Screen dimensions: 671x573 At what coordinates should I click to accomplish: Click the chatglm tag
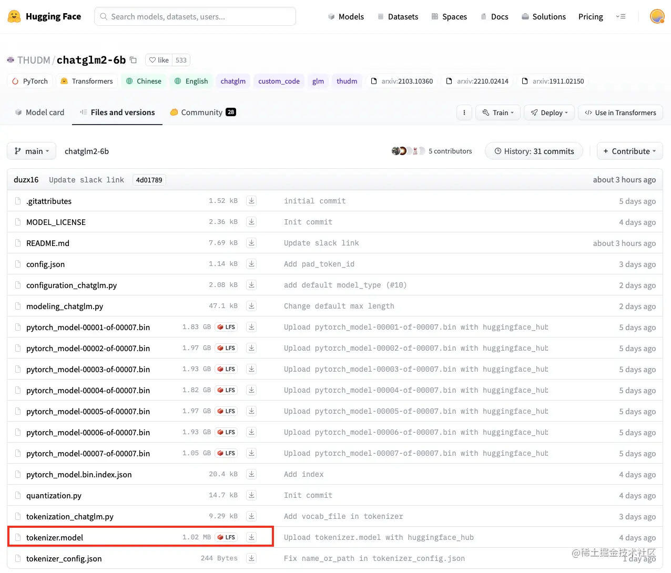pos(233,81)
